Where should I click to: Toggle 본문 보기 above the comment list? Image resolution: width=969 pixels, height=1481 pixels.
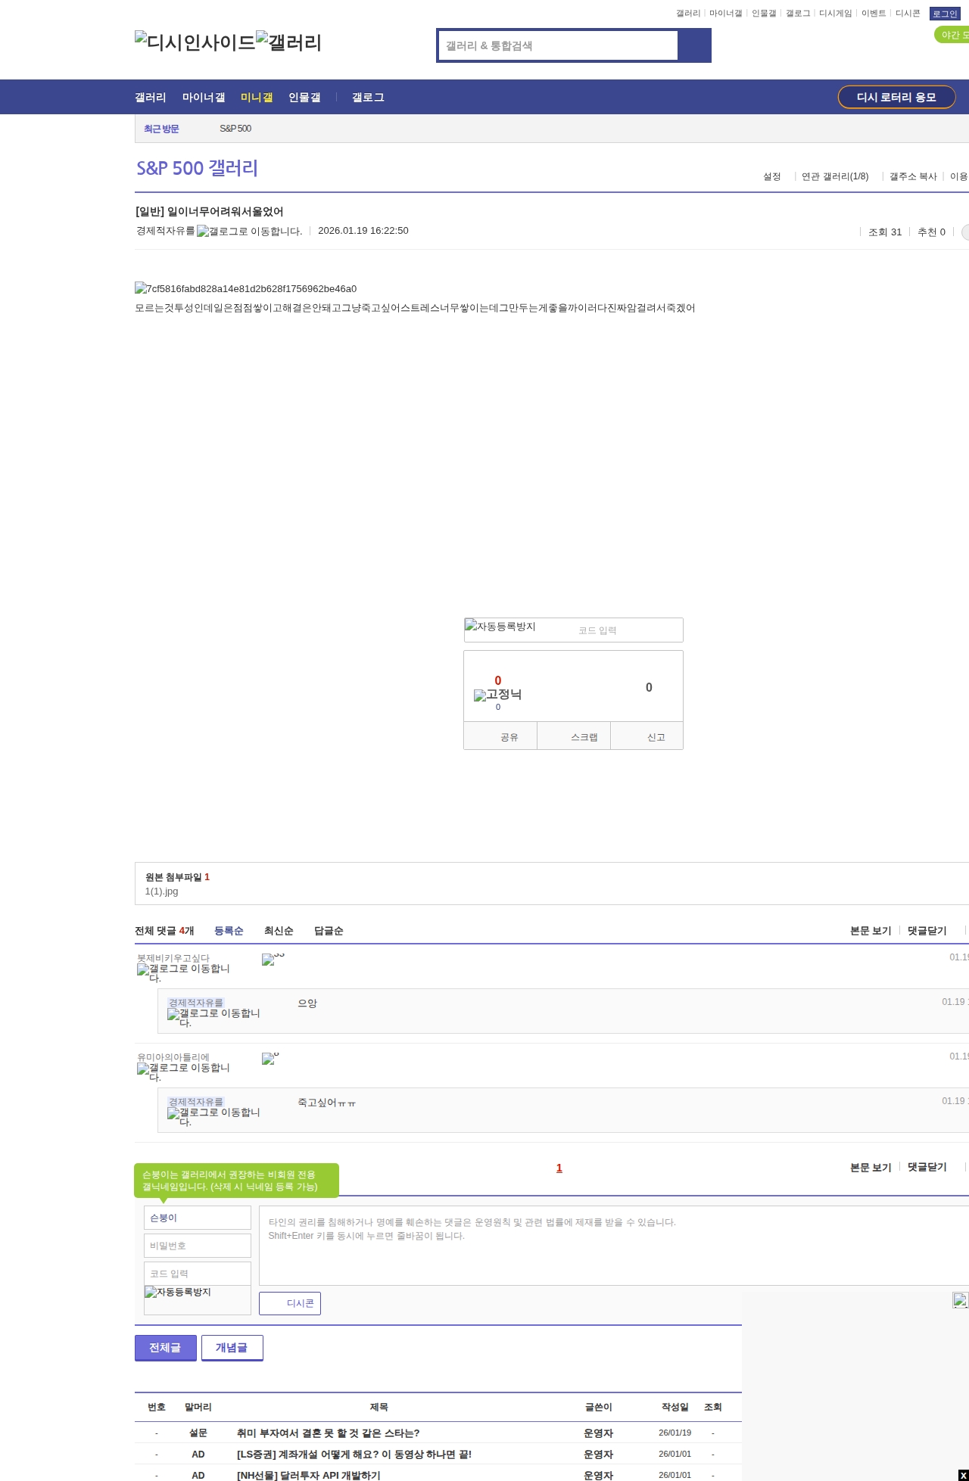(870, 931)
